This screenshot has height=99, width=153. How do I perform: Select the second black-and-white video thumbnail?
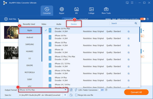point(11,53)
